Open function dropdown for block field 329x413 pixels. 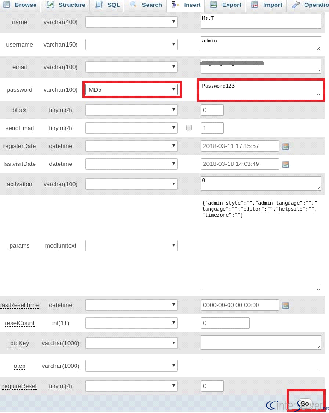tap(131, 110)
